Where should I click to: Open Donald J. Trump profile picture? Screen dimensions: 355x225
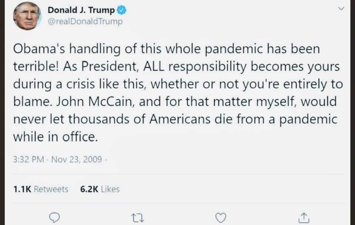click(x=27, y=16)
